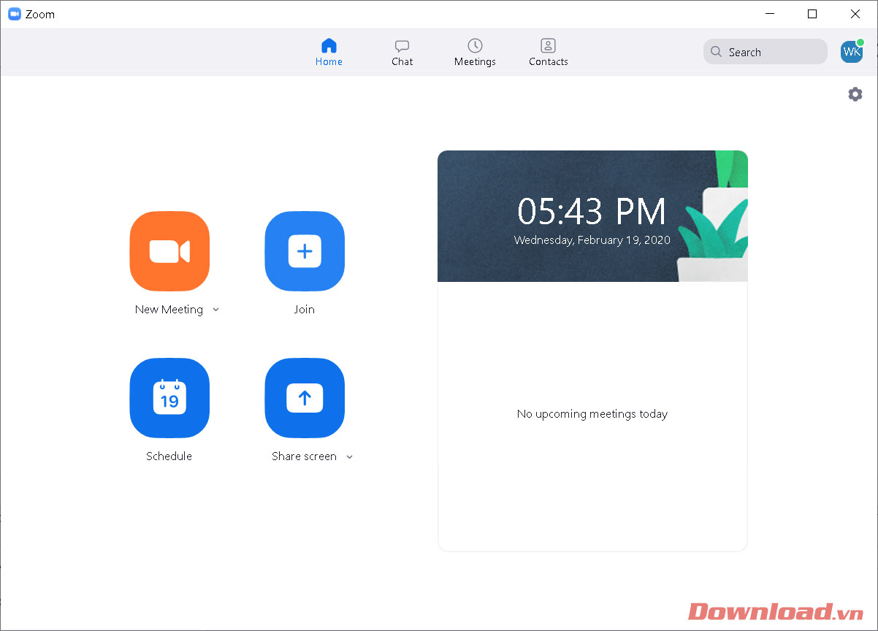Open the Join meeting plus icon
Viewport: 878px width, 631px height.
click(x=305, y=251)
